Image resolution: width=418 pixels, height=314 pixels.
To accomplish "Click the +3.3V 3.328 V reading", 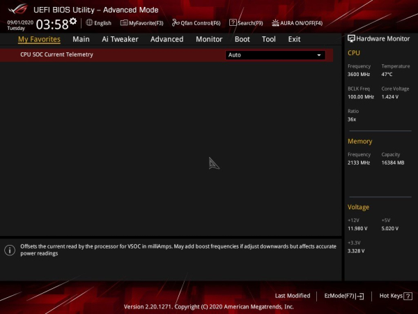I will click(x=356, y=251).
